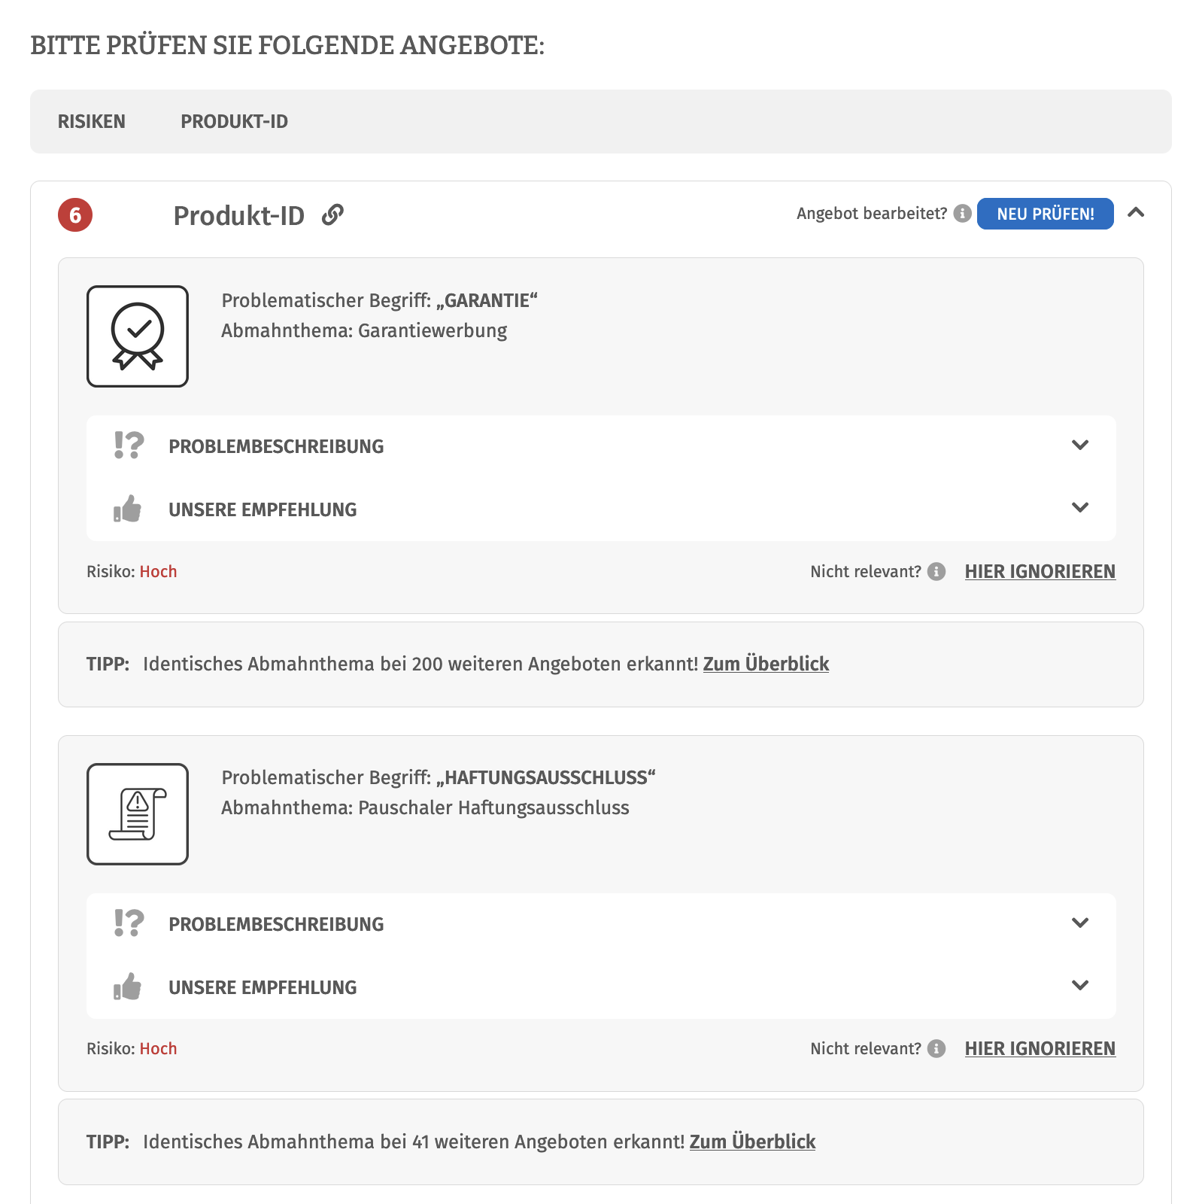Ignore the Haftungsausschluss warning via Hier ignorieren

[1040, 1049]
